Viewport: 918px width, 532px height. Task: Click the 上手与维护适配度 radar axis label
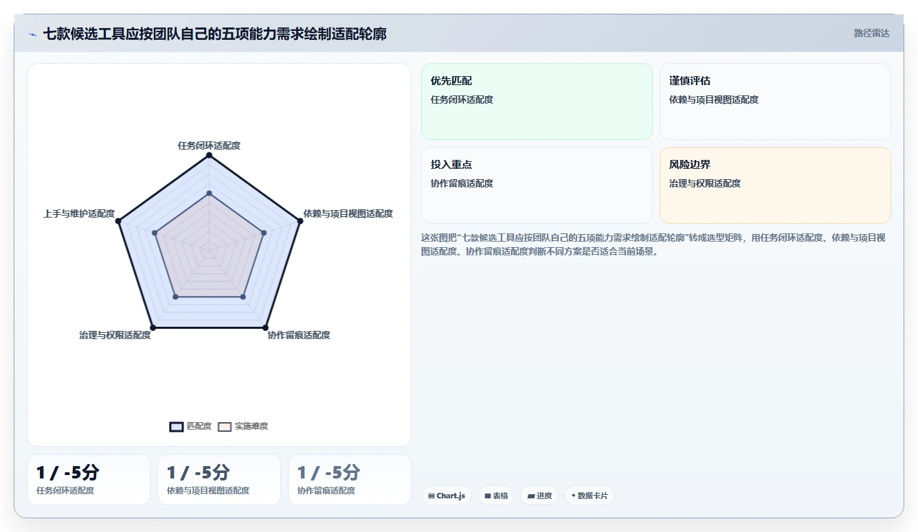coord(79,213)
